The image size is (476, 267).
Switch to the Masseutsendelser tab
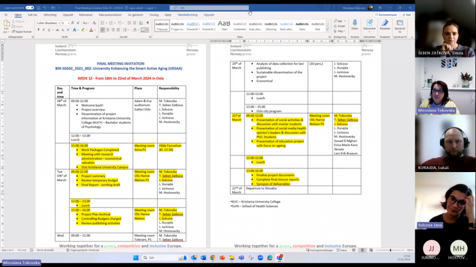[110, 14]
